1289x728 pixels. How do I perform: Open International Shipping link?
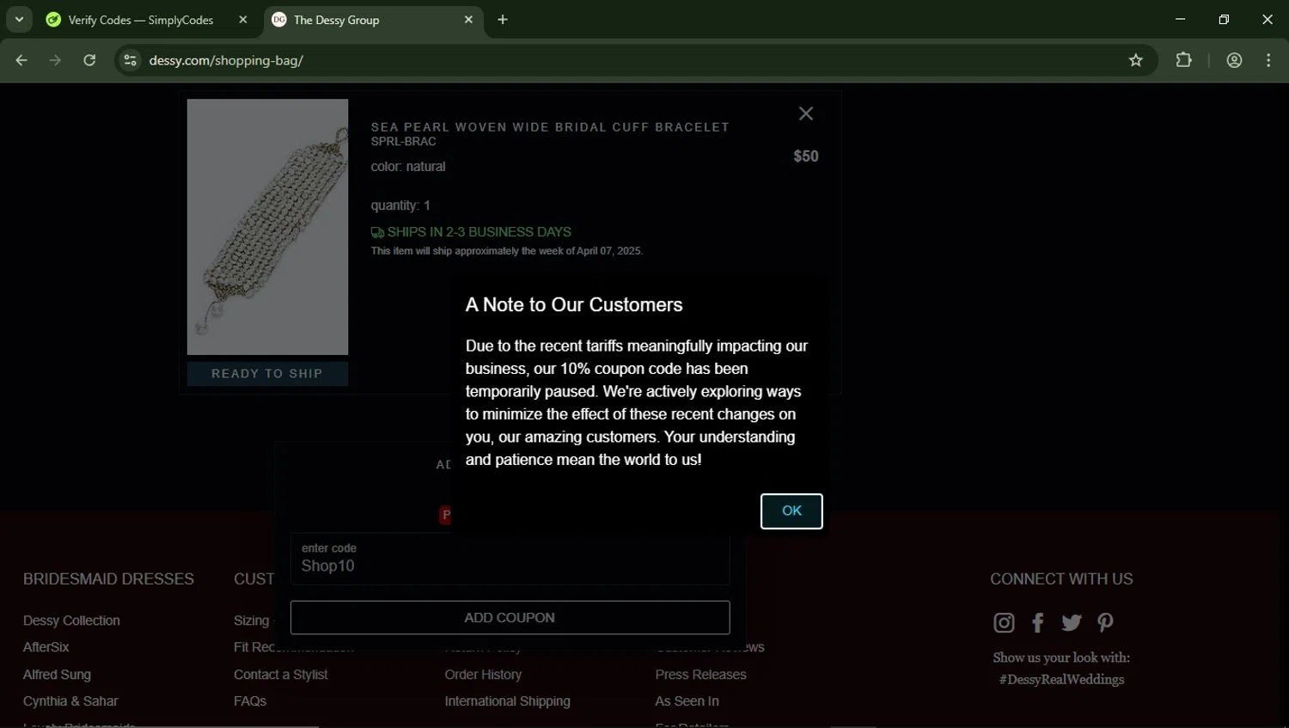[x=507, y=701]
